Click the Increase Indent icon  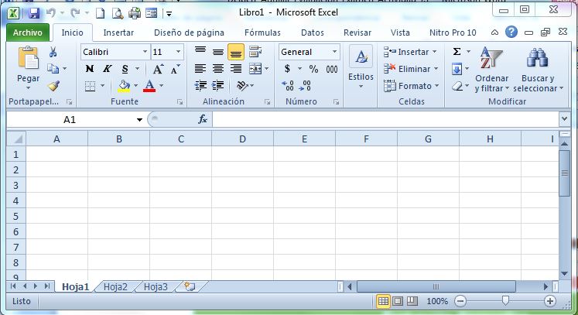pos(218,86)
